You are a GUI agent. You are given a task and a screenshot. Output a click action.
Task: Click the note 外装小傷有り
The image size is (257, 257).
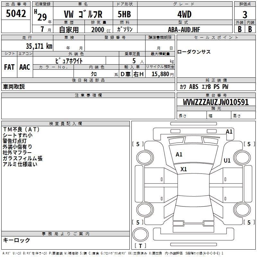coord(17,147)
